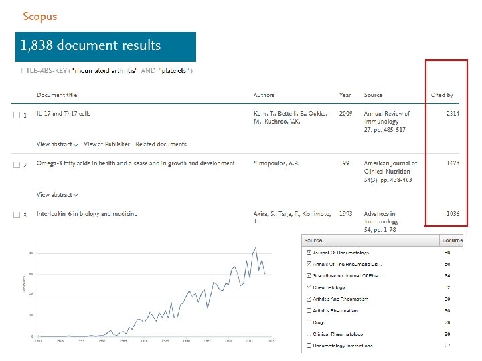The height and width of the screenshot is (361, 482).
Task: Check the Clinical Rheumatology source filter
Action: [309, 334]
